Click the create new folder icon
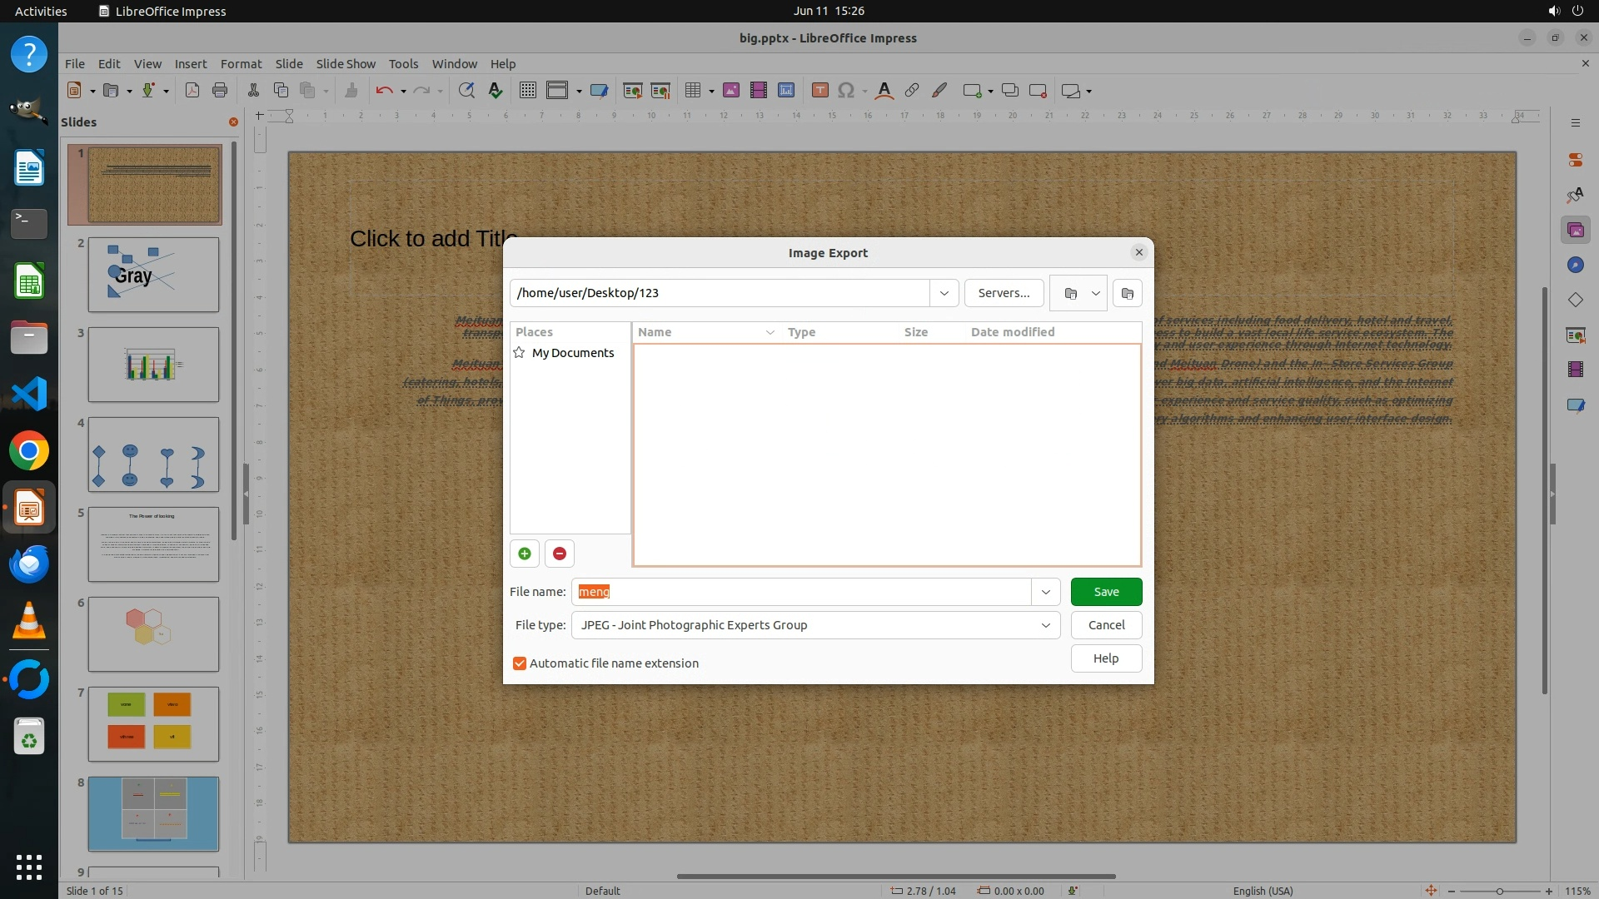 1127,293
